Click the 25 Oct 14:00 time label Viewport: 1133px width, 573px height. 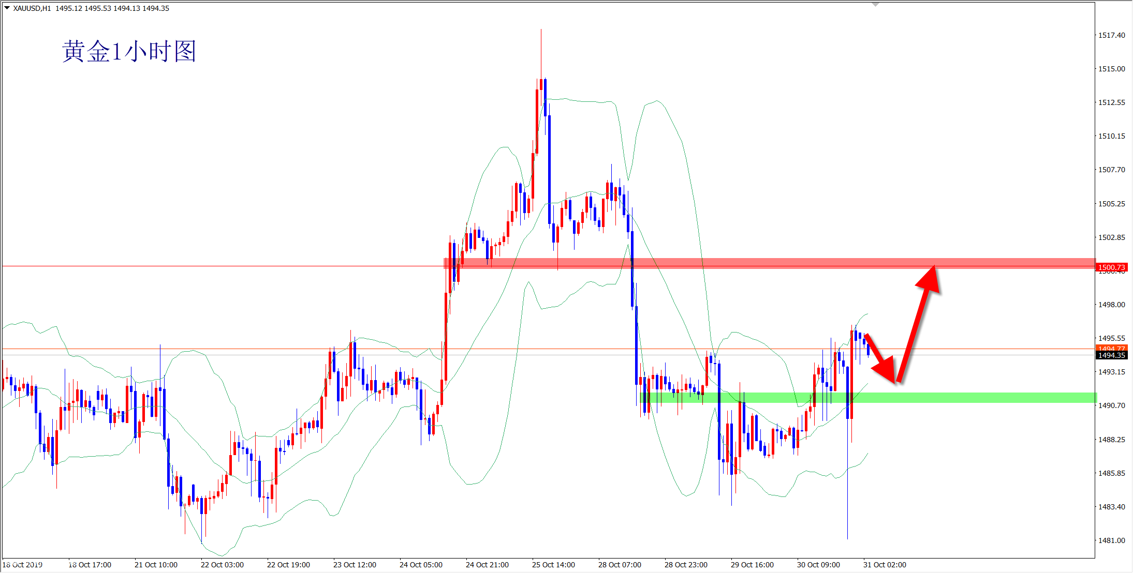pos(553,565)
